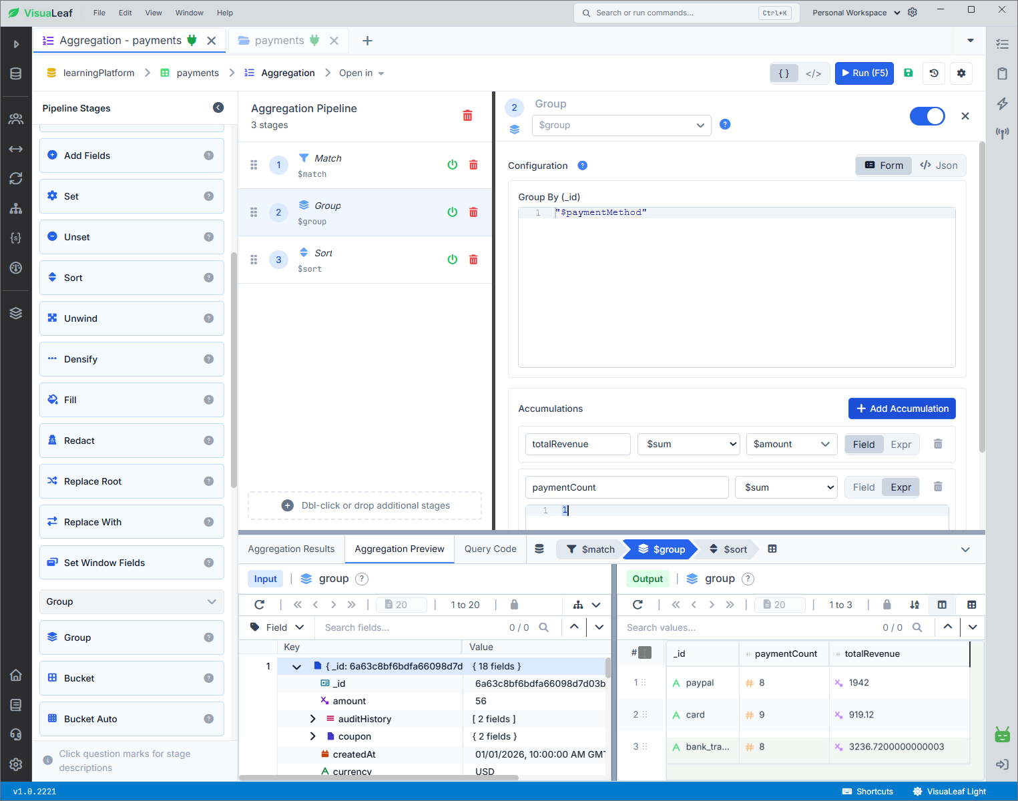Open the schema hierarchy icon in left sidebar
This screenshot has width=1018, height=801.
click(x=16, y=208)
